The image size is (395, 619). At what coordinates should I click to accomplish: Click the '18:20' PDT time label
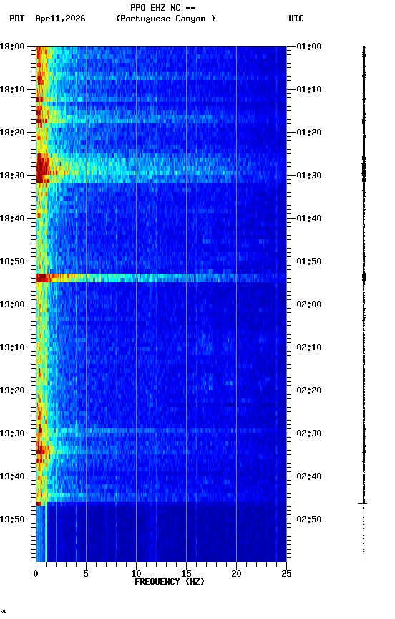click(x=12, y=133)
